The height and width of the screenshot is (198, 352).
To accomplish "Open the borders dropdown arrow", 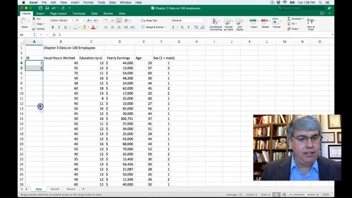I will [x=79, y=28].
